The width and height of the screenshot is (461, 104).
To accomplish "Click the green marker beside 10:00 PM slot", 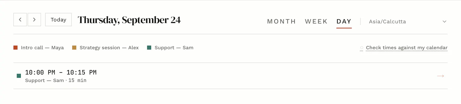I will (x=19, y=76).
